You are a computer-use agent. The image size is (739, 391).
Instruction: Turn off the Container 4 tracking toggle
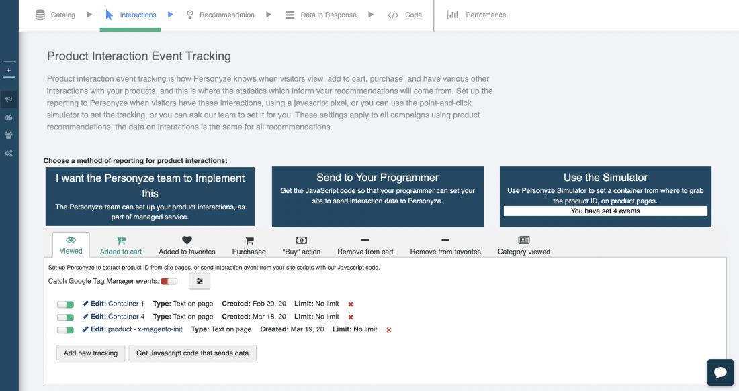pos(65,317)
